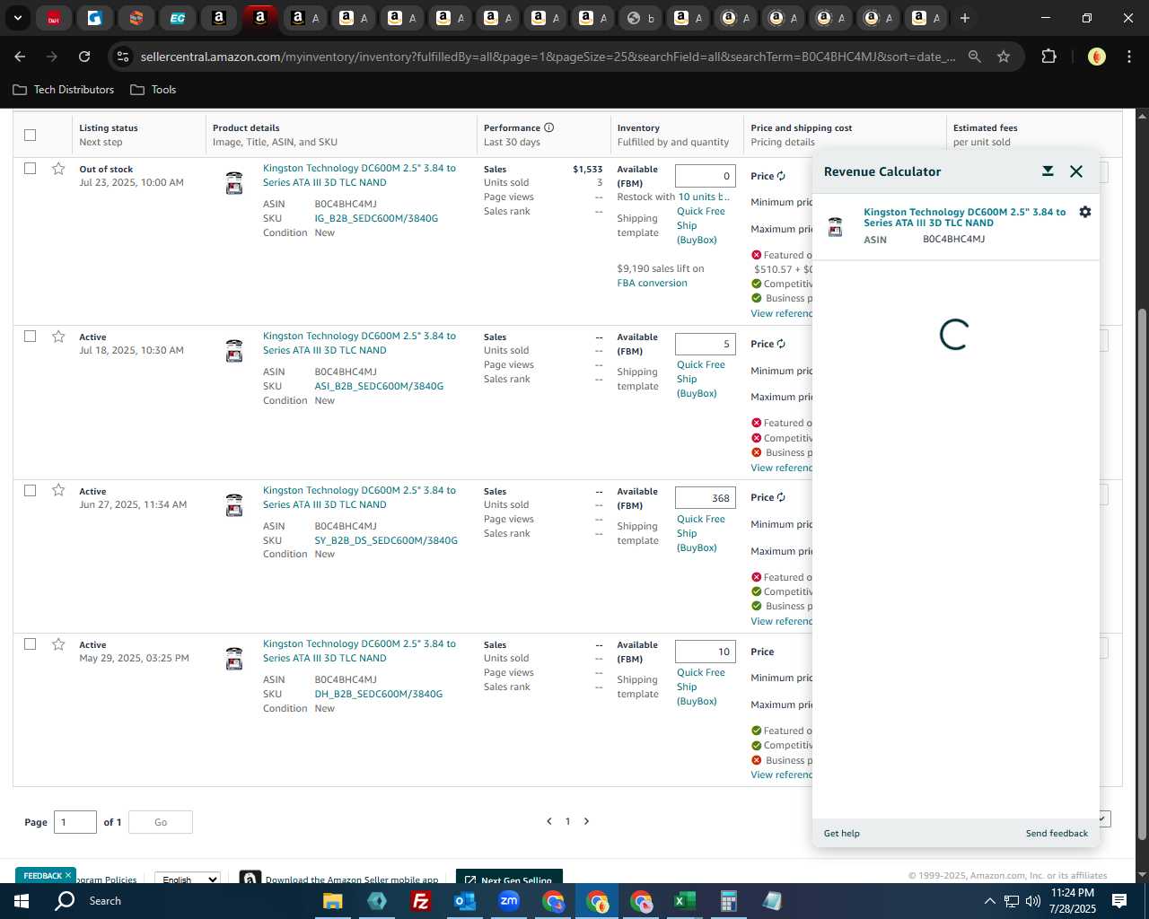This screenshot has width=1149, height=919.
Task: Open File Explorer from taskbar
Action: coord(332,901)
